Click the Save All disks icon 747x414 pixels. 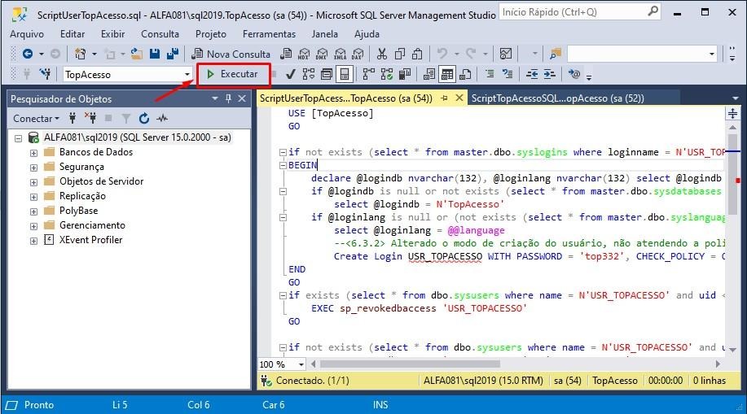pyautogui.click(x=172, y=54)
